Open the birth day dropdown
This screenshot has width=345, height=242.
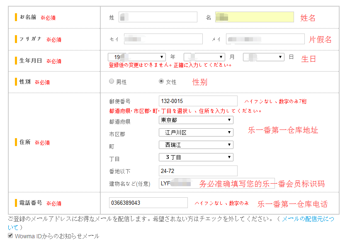[x=264, y=57]
